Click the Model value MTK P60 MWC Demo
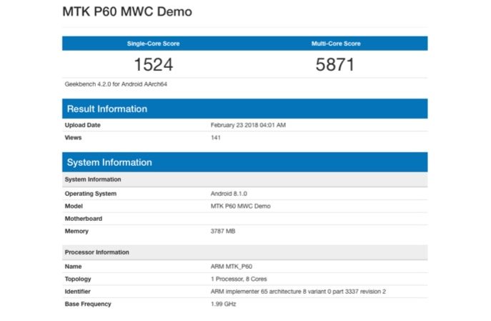The height and width of the screenshot is (321, 491). [241, 206]
